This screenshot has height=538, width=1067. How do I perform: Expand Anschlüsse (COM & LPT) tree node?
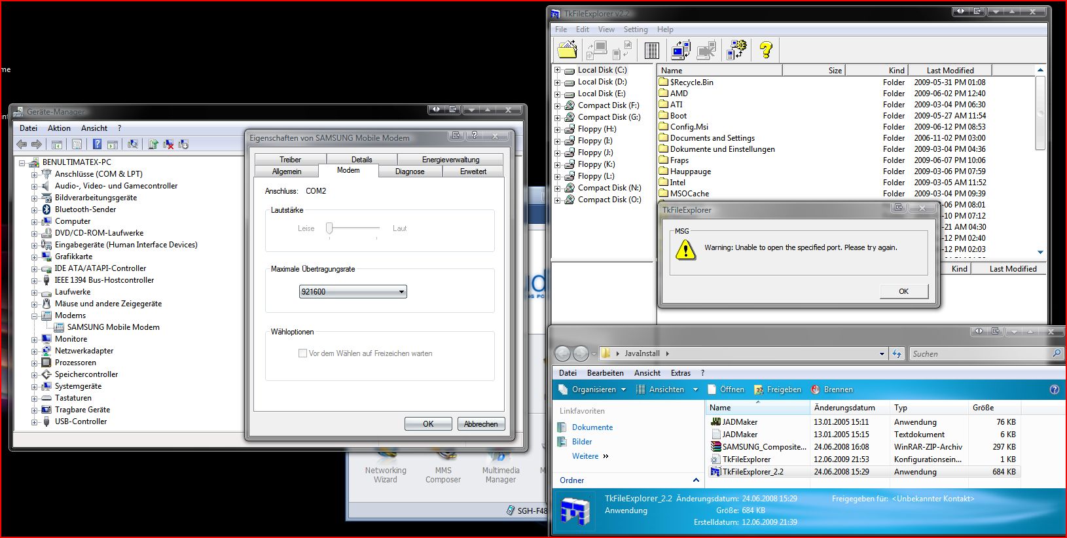pyautogui.click(x=34, y=174)
